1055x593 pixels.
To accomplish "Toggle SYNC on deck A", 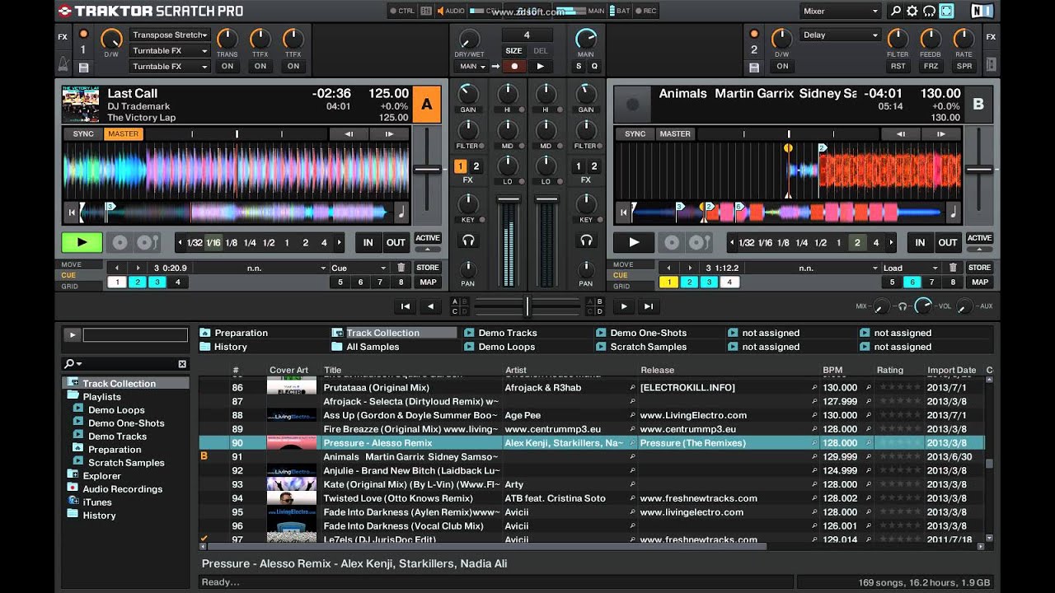I will 83,134.
